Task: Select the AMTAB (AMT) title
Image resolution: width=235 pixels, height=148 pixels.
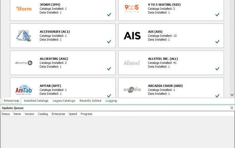Action: click(50, 86)
